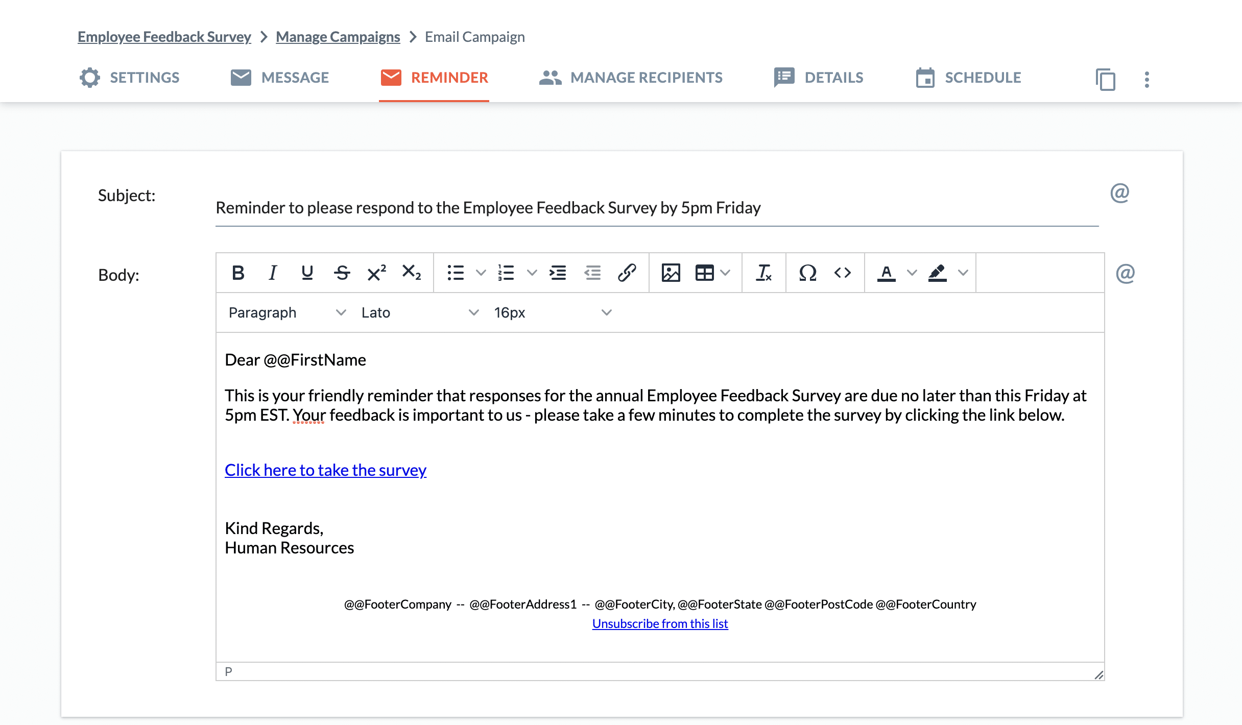Screen dimensions: 1242x725
Task: Open Employee Feedback Survey breadcrumb link
Action: point(164,37)
